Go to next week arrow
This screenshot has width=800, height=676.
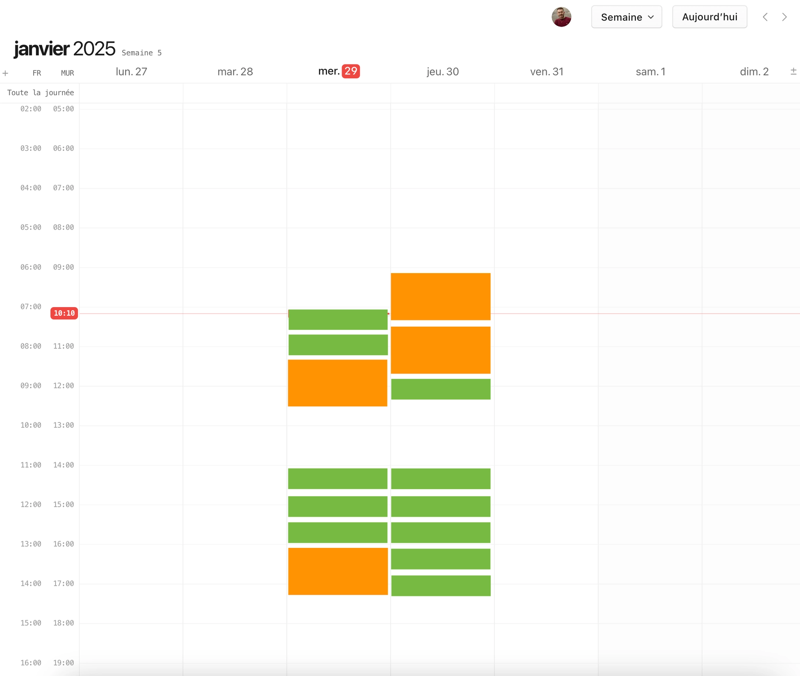point(784,17)
